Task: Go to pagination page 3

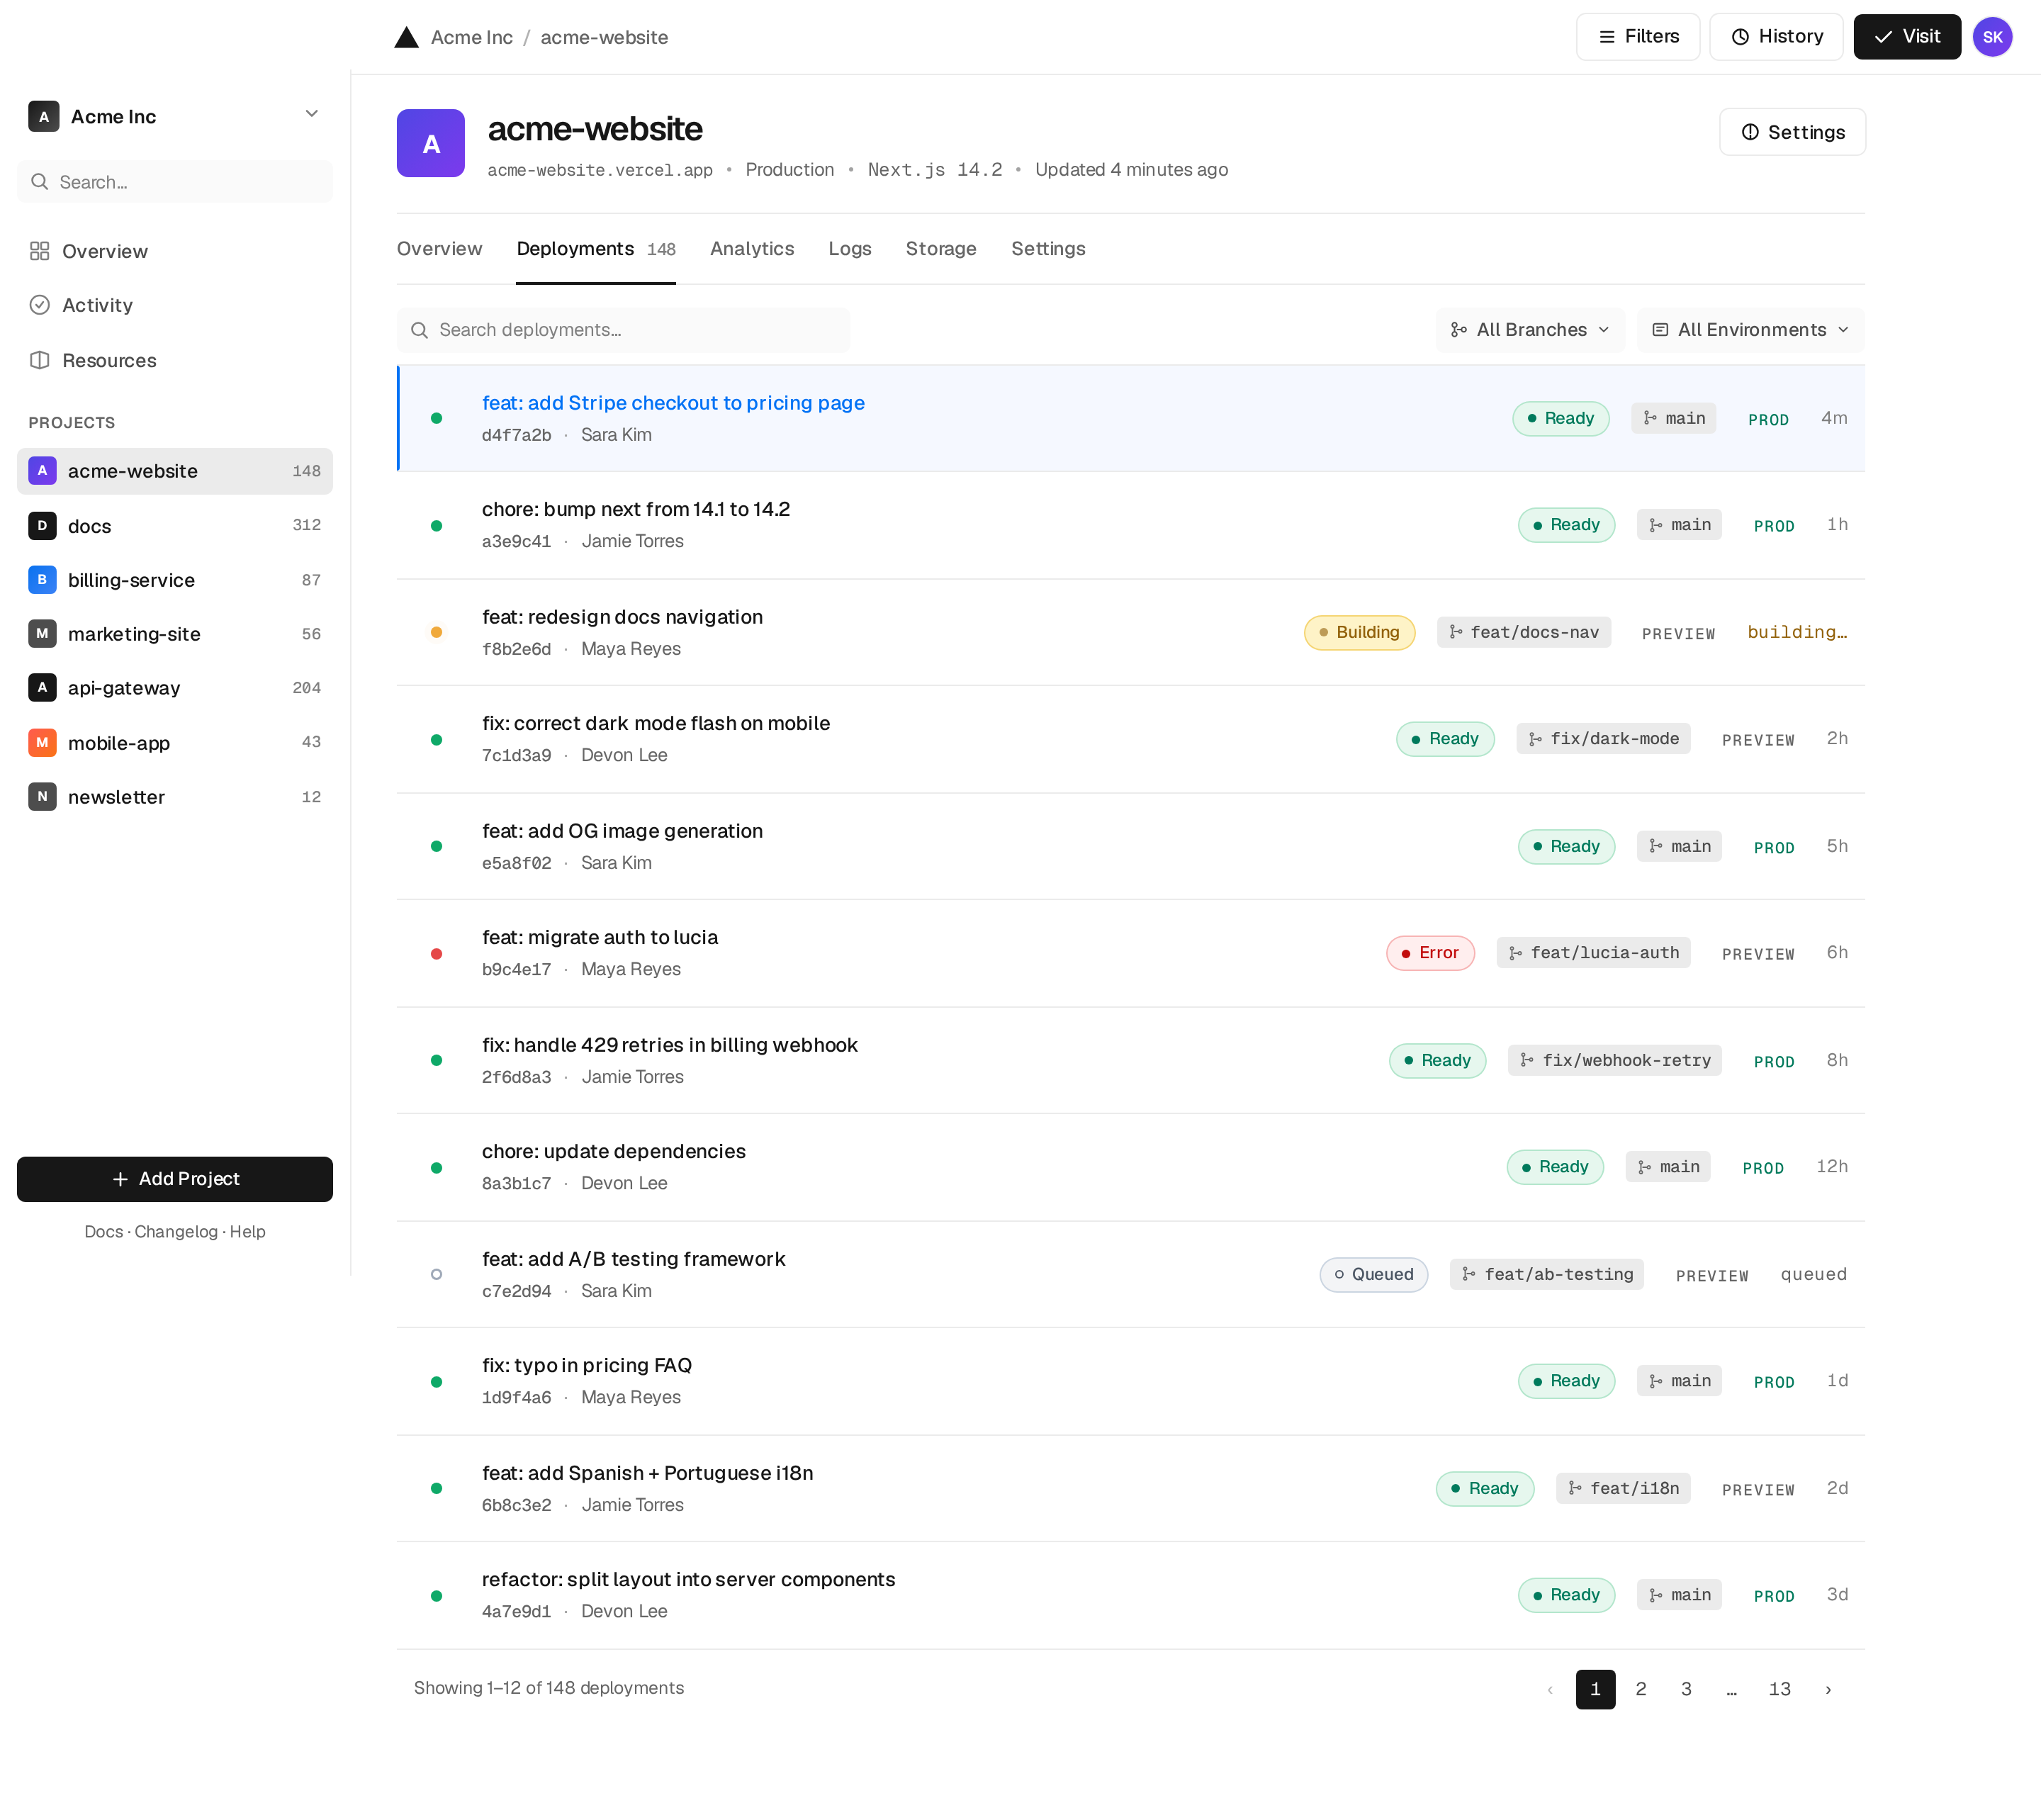Action: (1686, 1689)
